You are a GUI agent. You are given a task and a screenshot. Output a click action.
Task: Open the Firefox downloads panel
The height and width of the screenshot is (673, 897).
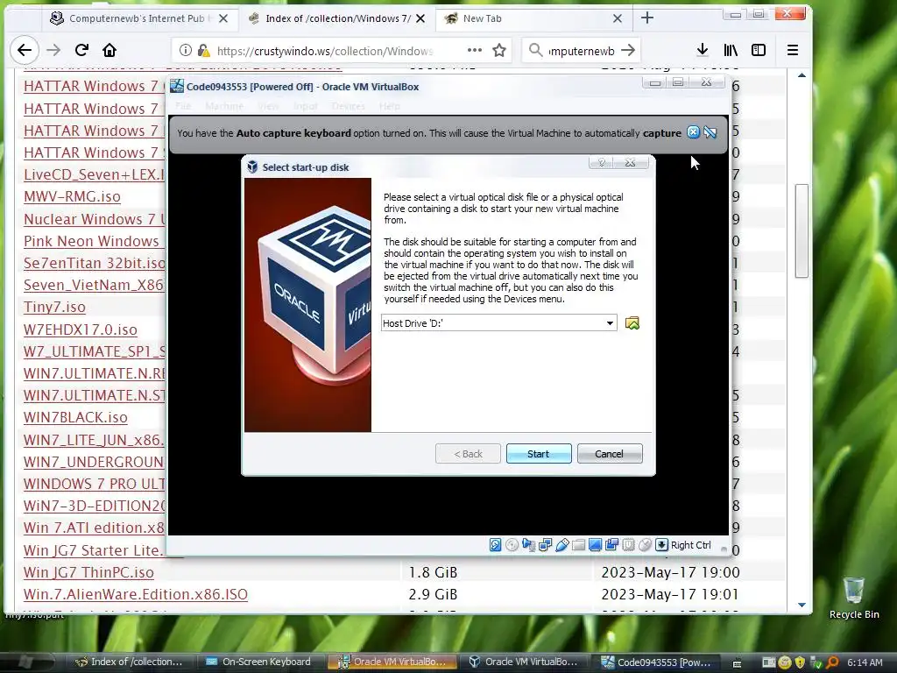pos(703,50)
